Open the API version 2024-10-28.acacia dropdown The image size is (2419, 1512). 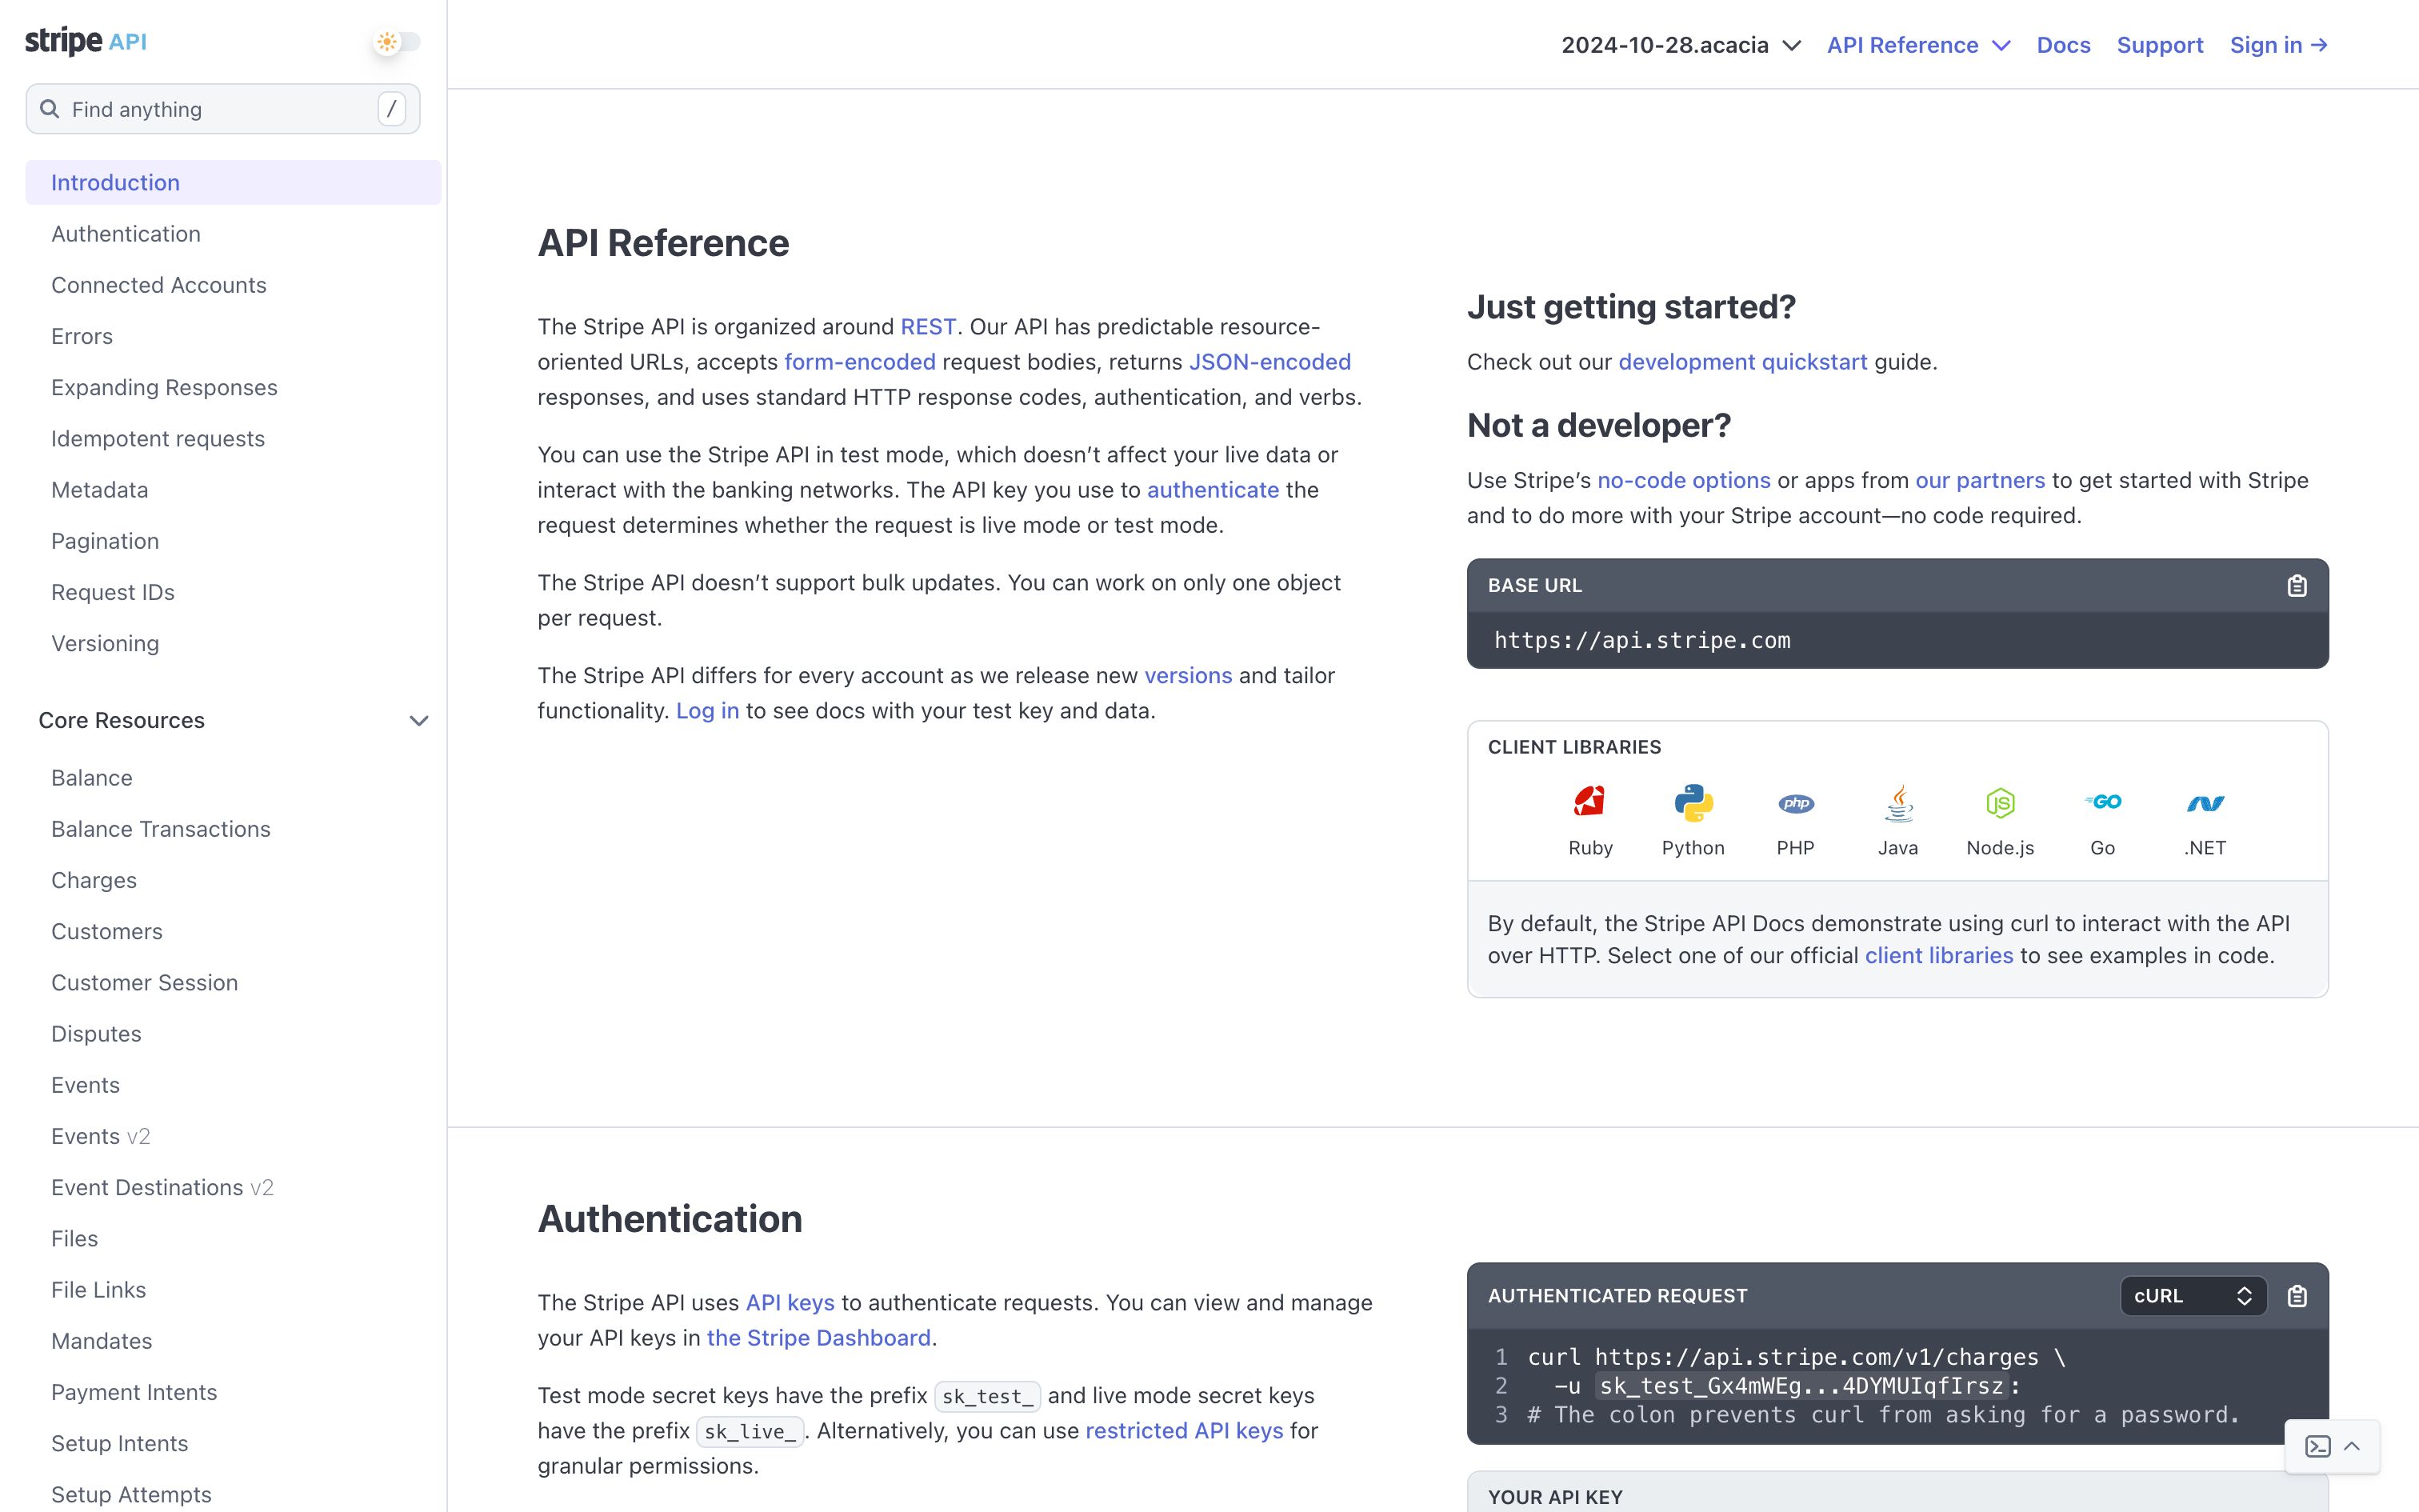click(1681, 45)
